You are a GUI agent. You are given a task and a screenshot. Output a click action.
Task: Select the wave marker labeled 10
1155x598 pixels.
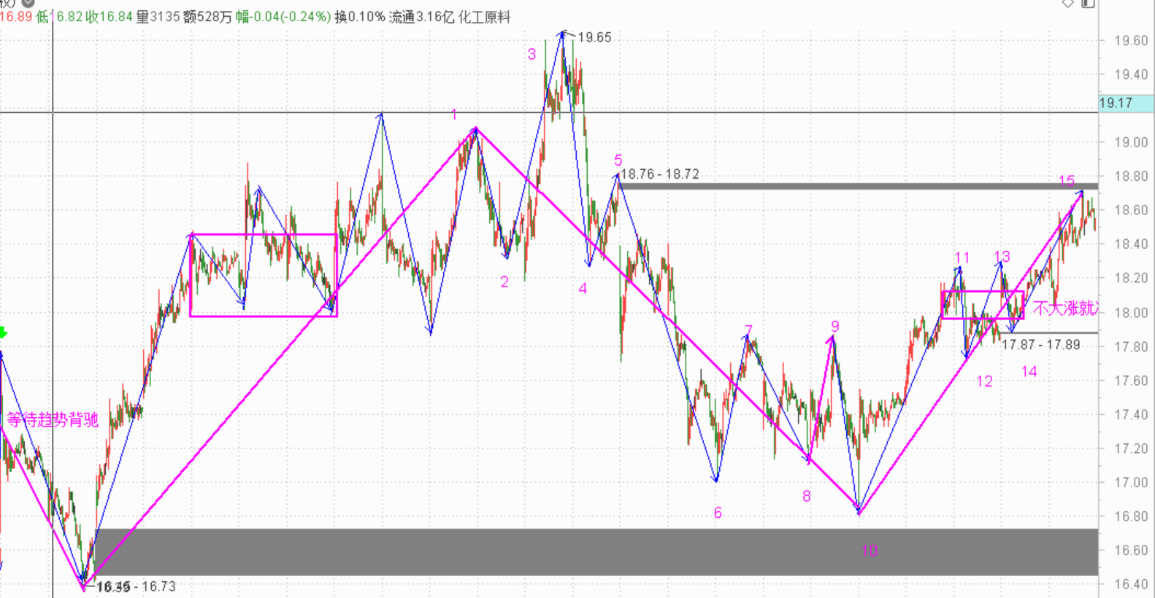coord(869,551)
